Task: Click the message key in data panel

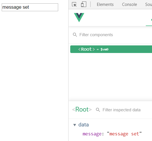Action: (92, 134)
